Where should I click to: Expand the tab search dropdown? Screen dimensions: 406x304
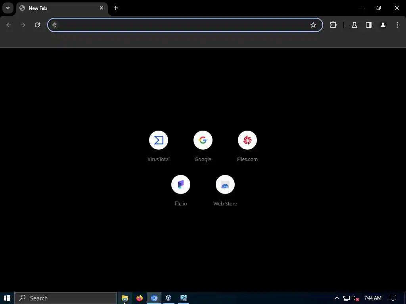click(x=8, y=8)
